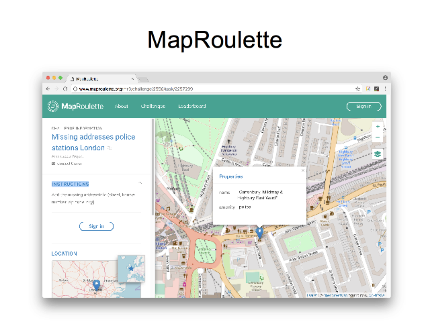The image size is (430, 322).
Task: Open a new browser tab
Action: (142, 79)
